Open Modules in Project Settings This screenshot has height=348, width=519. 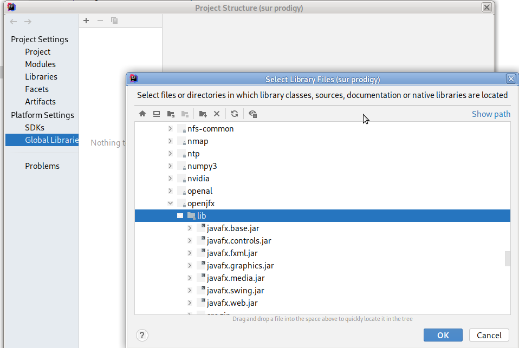40,64
